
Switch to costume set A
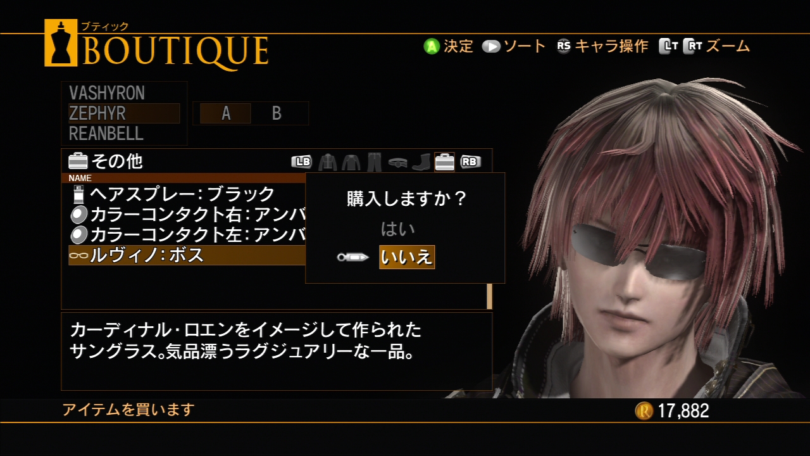[x=226, y=113]
